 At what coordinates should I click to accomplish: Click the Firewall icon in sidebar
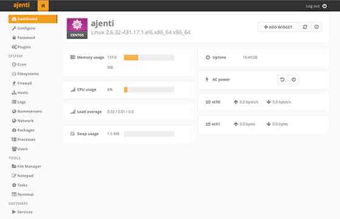click(x=14, y=83)
